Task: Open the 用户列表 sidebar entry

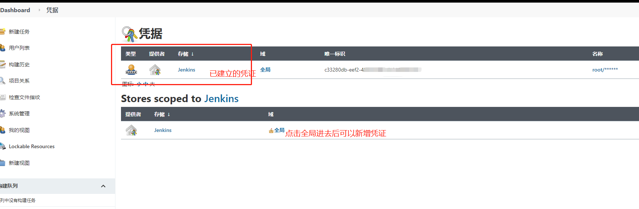Action: [x=19, y=48]
